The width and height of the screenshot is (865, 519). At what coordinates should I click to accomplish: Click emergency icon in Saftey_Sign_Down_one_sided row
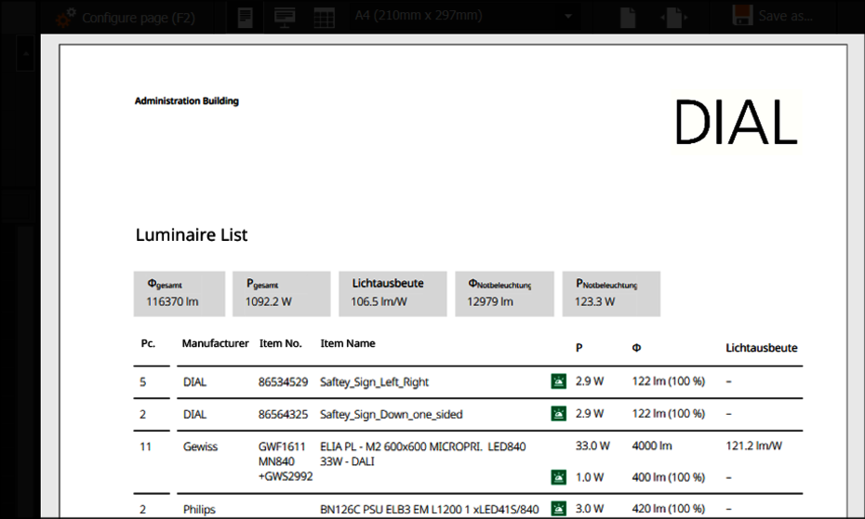(558, 413)
